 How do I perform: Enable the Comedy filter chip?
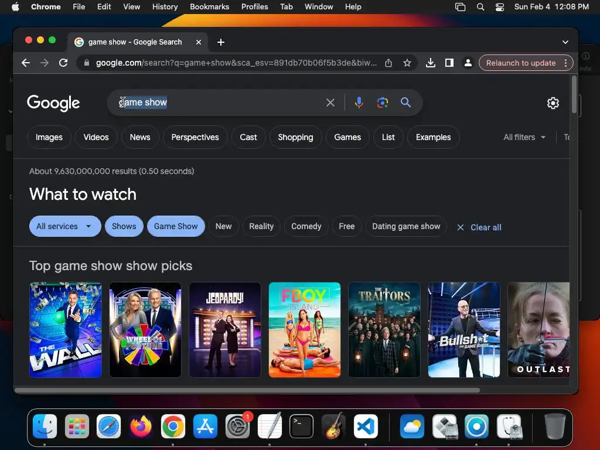point(306,226)
